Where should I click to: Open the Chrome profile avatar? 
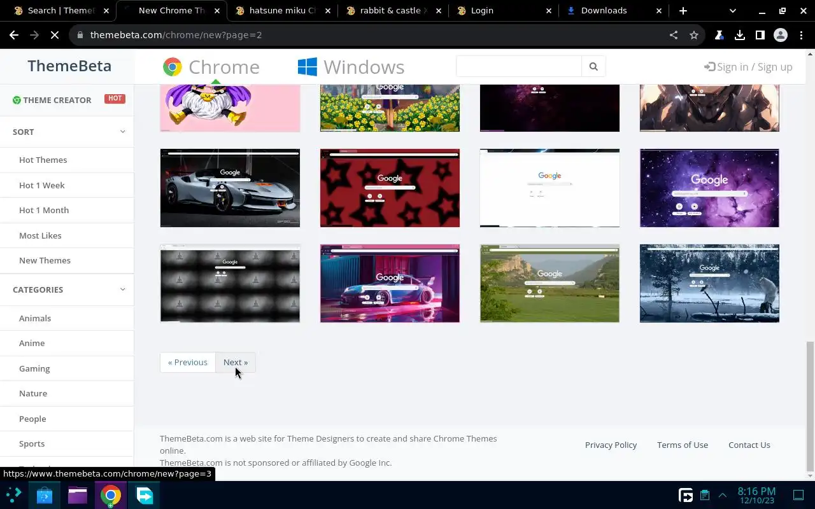pyautogui.click(x=781, y=35)
